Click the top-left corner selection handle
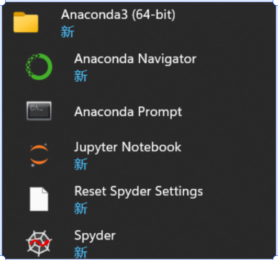 (2, 2)
